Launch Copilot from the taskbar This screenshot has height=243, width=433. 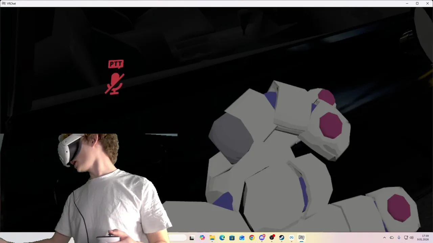tap(202, 238)
